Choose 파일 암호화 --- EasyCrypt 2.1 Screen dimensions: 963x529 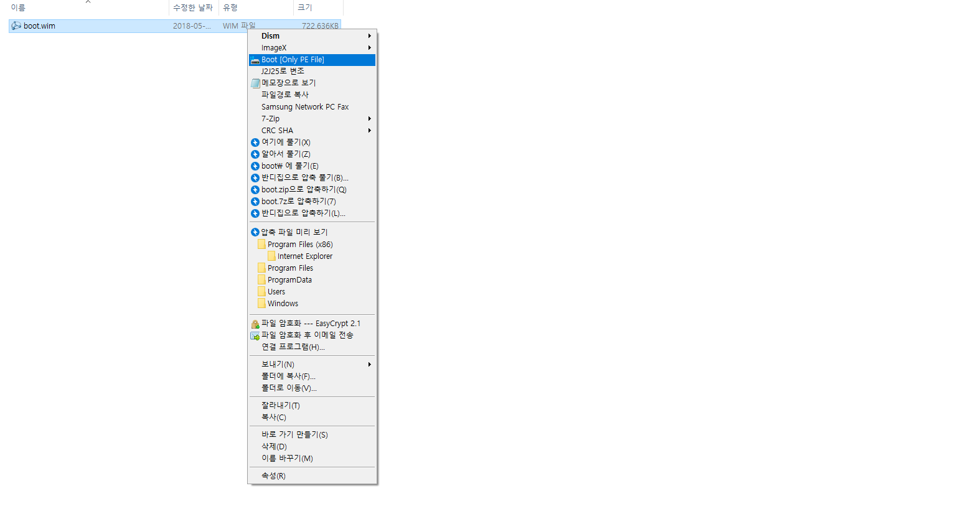point(312,324)
